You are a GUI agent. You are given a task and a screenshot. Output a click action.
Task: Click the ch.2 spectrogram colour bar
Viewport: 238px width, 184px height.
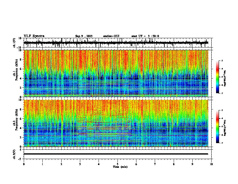click(218, 127)
